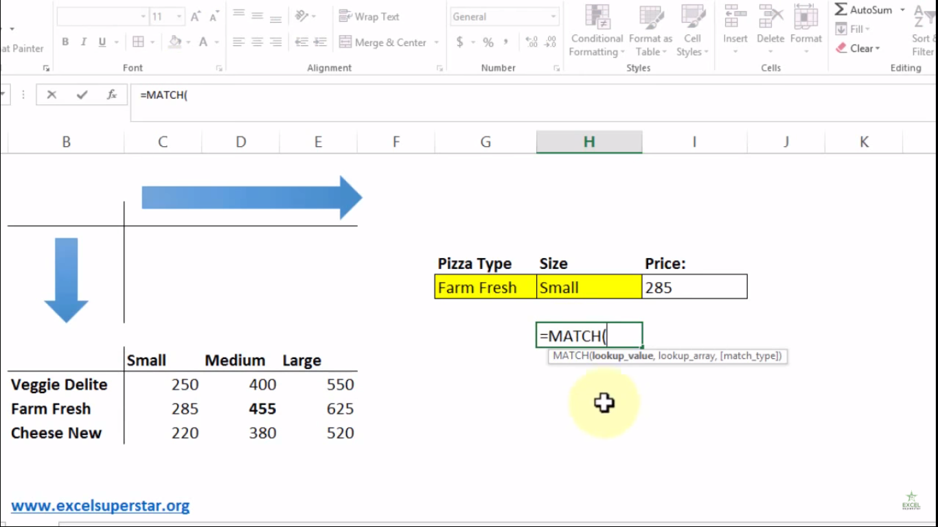
Task: Increase Decimal places button
Action: pyautogui.click(x=531, y=43)
